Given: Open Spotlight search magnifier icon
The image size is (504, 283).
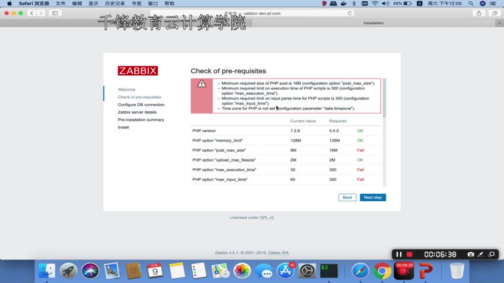Looking at the screenshot, I should pyautogui.click(x=471, y=4).
